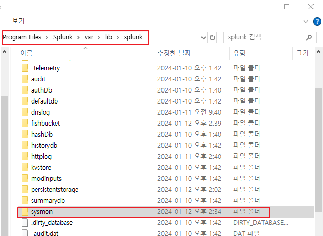Click the refresh button beside address bar
Viewport: 323px width, 236px height.
pyautogui.click(x=212, y=37)
